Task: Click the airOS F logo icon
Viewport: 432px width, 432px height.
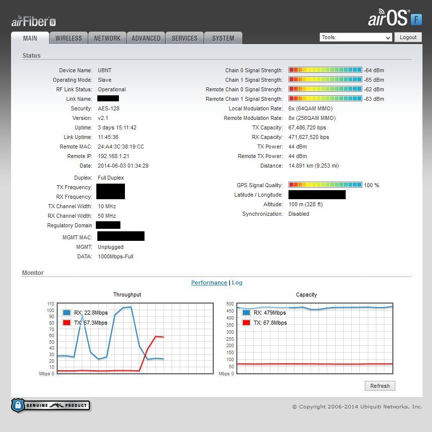Action: point(416,20)
